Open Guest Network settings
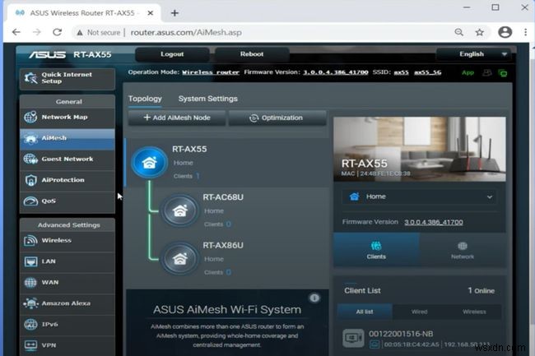The width and height of the screenshot is (535, 356). pos(67,160)
